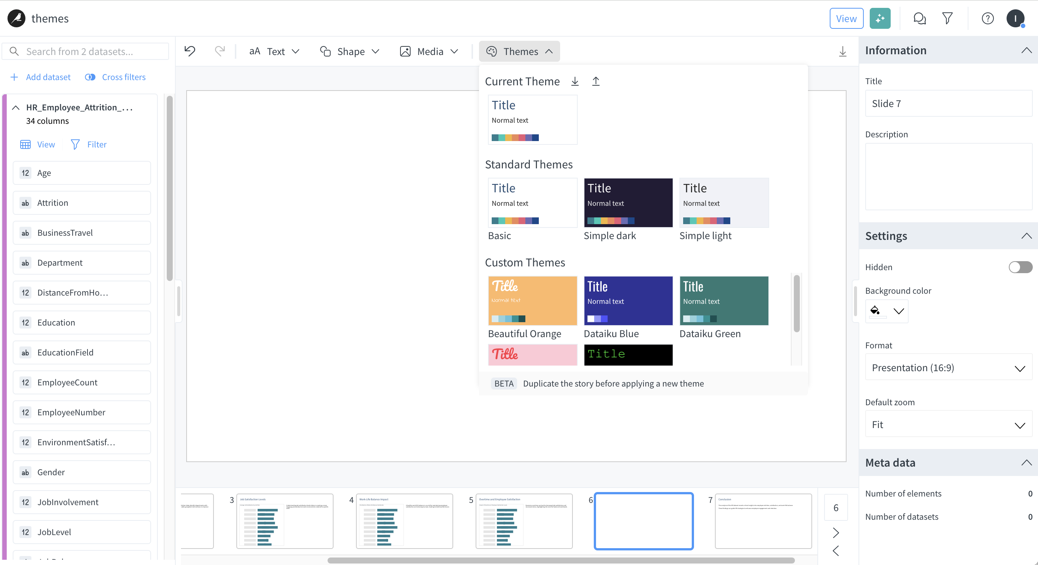The image size is (1038, 565).
Task: Open the Format Presentation (16:9) dropdown
Action: [x=948, y=367]
